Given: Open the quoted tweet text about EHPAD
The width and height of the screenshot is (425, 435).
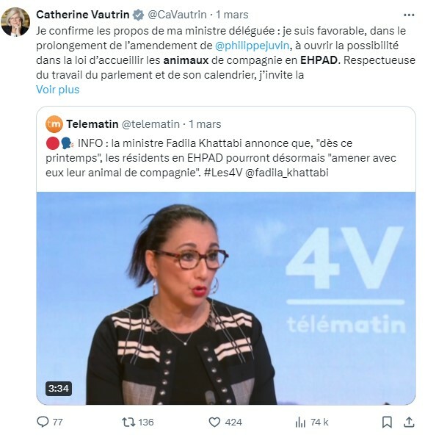Looking at the screenshot, I should [221, 158].
